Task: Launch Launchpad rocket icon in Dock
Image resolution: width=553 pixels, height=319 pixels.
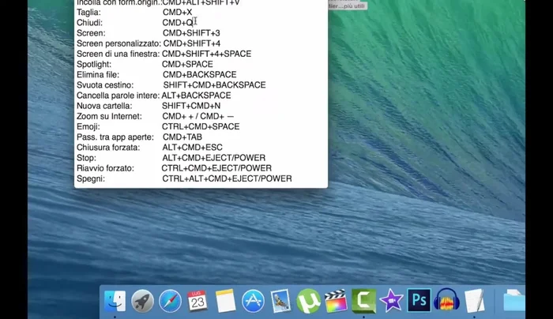Action: (142, 301)
